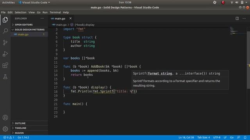
Task: Click the network icon in system tray
Action: (x=232, y=2)
